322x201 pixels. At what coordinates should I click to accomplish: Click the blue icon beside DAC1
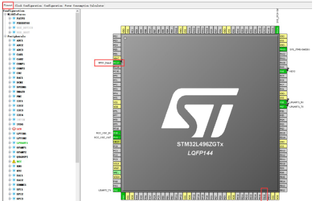coord(14,78)
